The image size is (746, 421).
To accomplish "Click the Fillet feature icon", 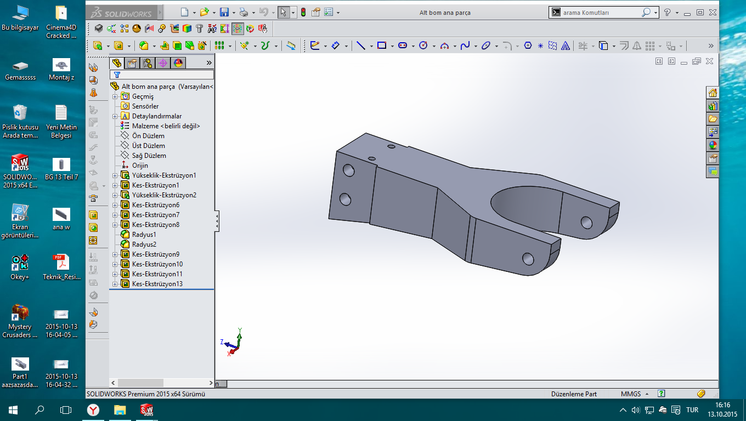I will pos(143,46).
